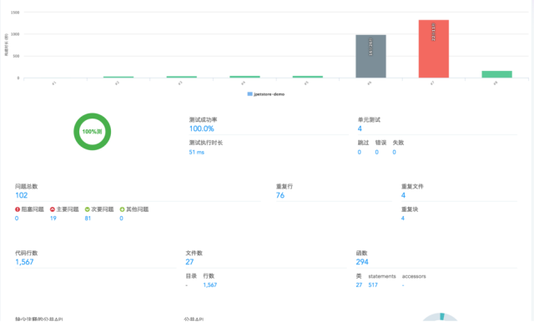The height and width of the screenshot is (322, 534).
Task: Click the 重复块 label
Action: (410, 209)
